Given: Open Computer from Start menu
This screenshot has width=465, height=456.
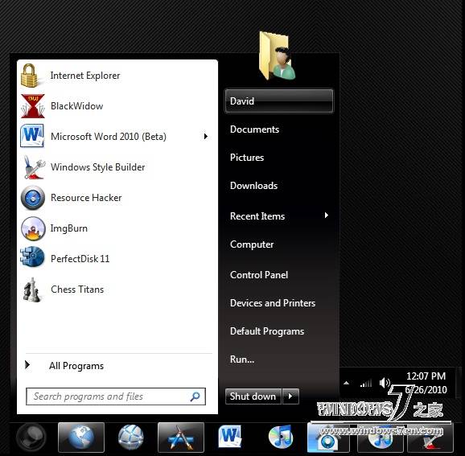Looking at the screenshot, I should point(252,244).
